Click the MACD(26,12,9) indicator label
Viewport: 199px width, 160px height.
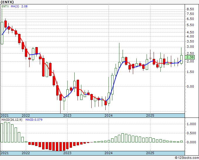[12, 120]
